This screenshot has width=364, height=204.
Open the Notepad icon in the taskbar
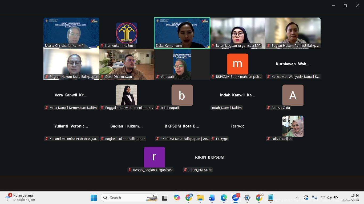[270, 198]
